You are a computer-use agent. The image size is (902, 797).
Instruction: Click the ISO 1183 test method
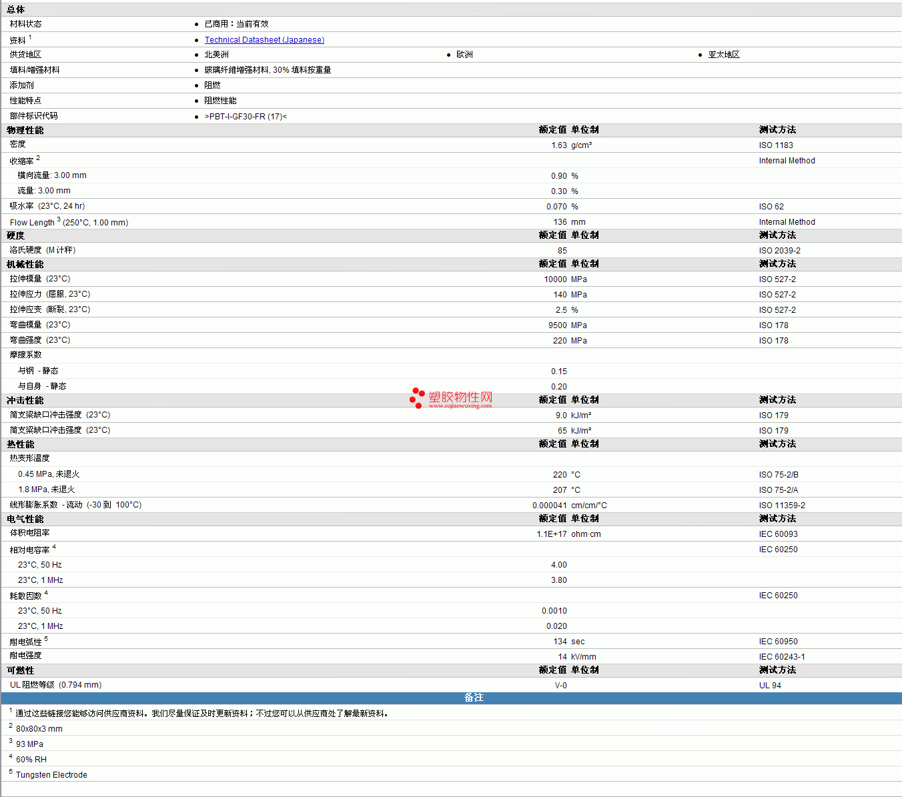[776, 145]
